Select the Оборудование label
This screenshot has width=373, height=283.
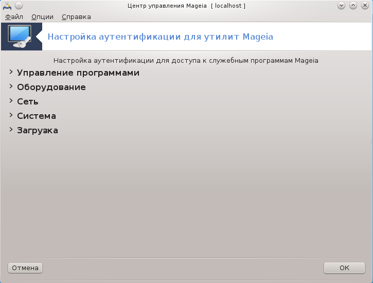coord(51,87)
